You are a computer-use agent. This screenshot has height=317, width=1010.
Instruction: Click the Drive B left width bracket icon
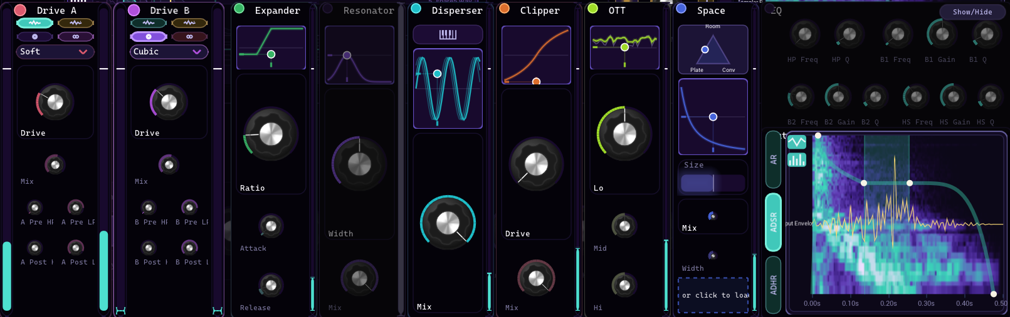pos(121,311)
